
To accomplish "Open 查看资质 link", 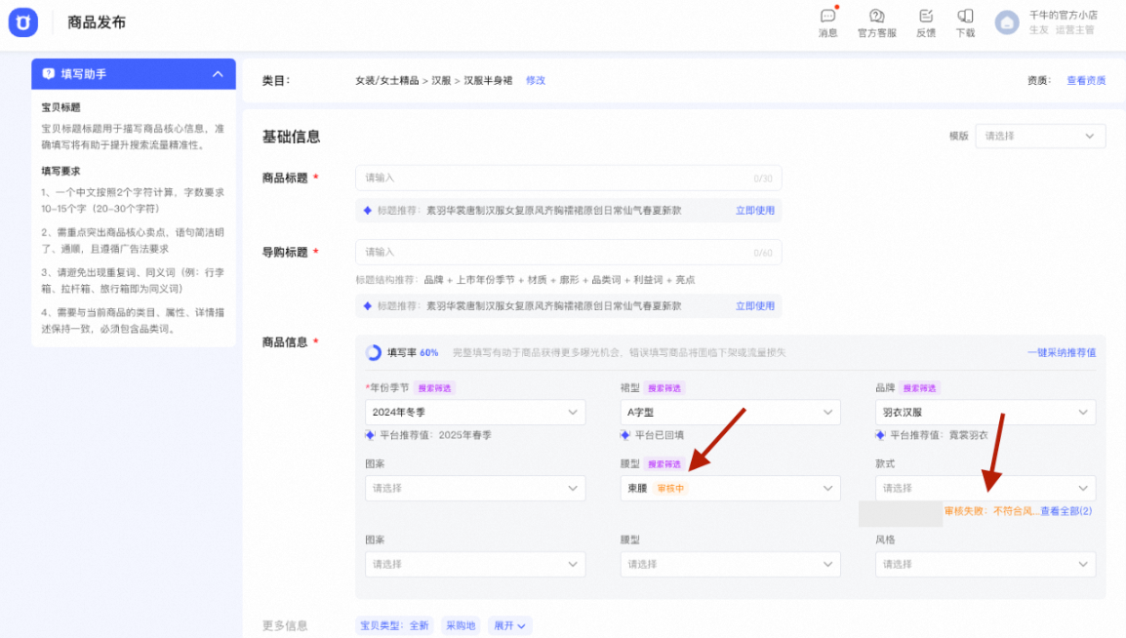I will coord(1086,80).
